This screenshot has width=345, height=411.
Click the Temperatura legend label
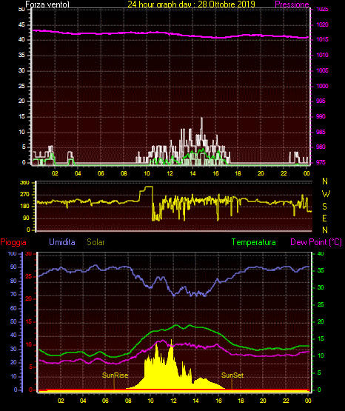point(254,242)
